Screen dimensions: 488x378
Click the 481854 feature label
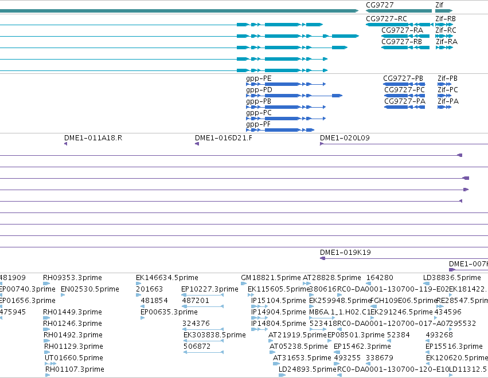click(154, 301)
